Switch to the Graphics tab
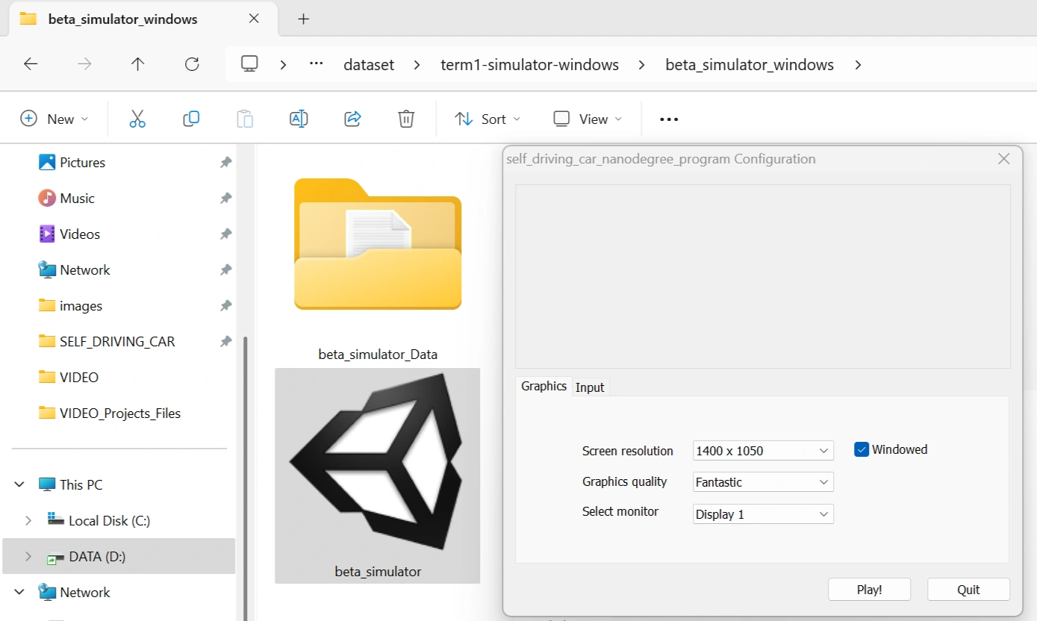This screenshot has width=1037, height=621. (544, 386)
